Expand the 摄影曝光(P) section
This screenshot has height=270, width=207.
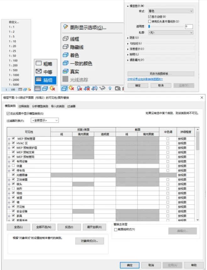pyautogui.click(x=128, y=60)
